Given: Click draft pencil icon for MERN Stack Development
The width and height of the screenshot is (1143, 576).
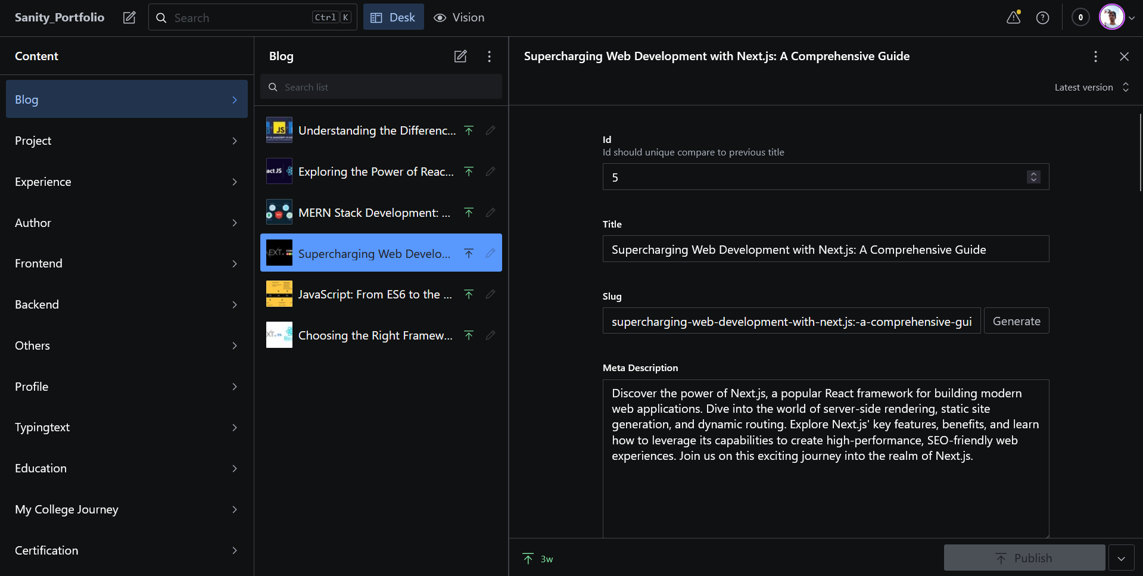Looking at the screenshot, I should pyautogui.click(x=490, y=213).
